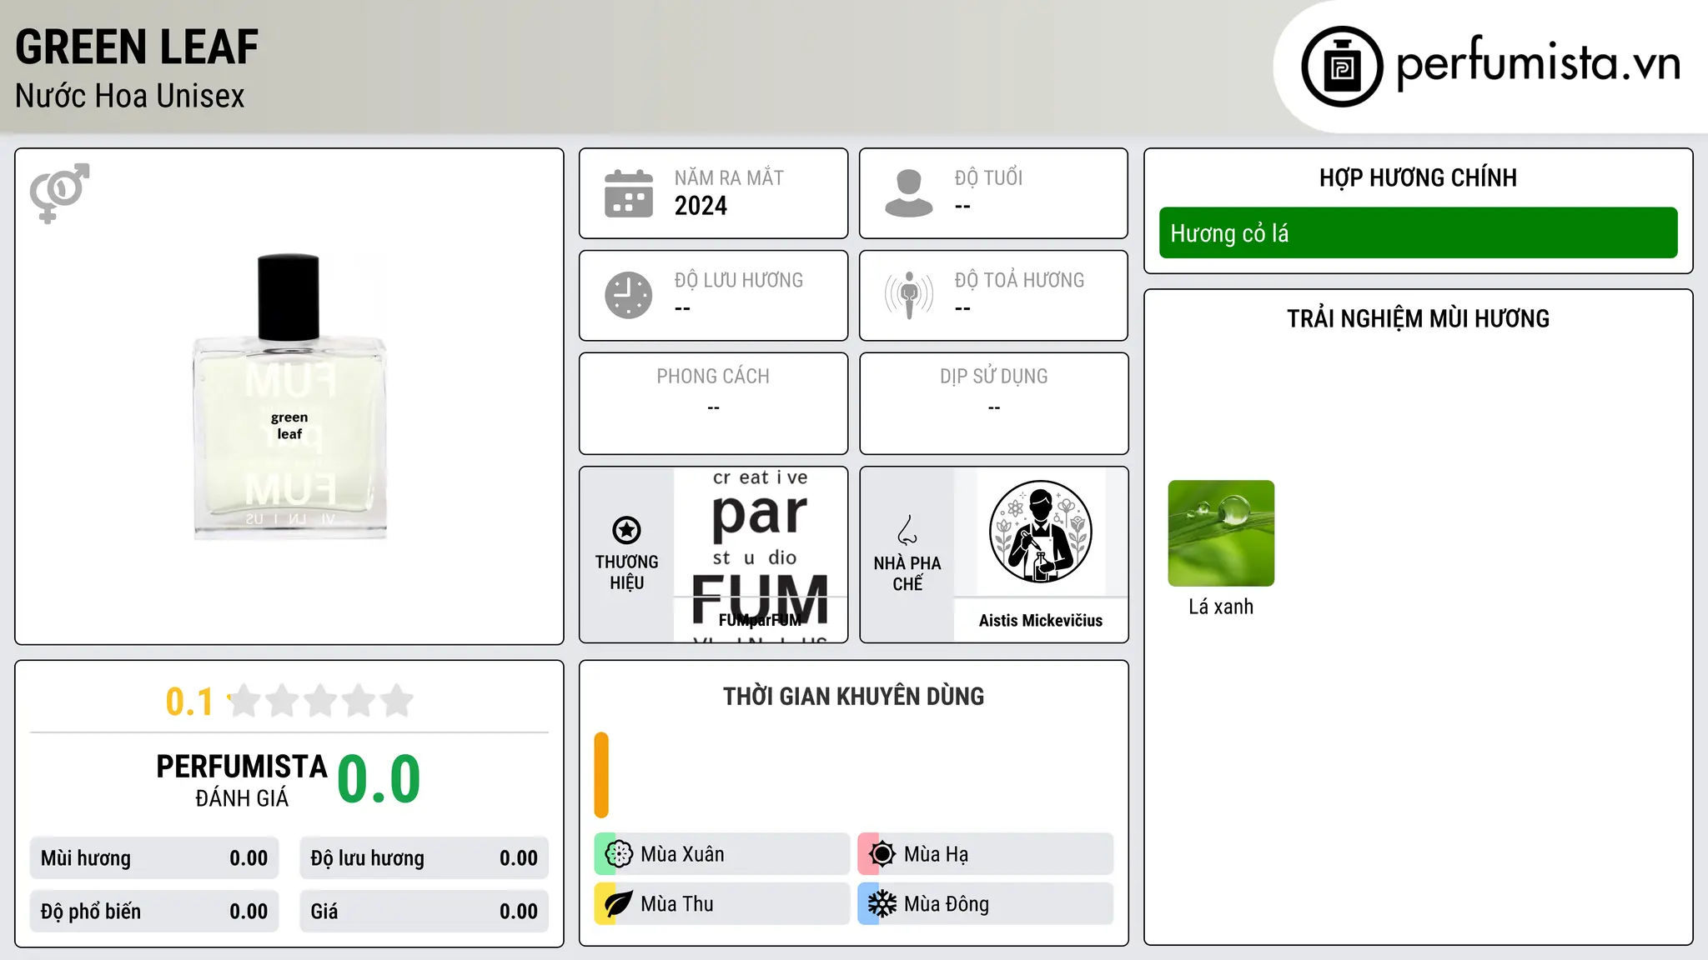
Task: Click the Giá score row
Action: click(x=424, y=912)
